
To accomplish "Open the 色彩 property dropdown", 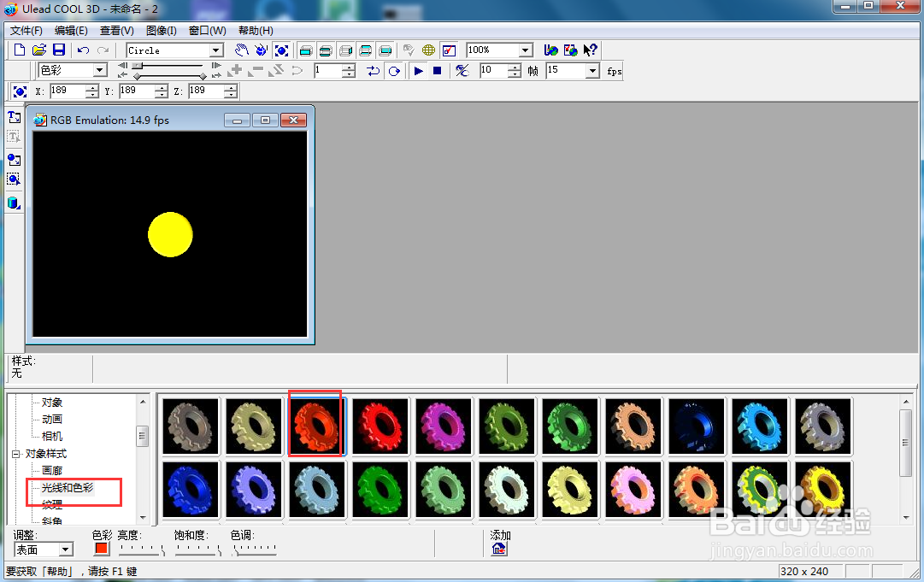I will point(100,71).
